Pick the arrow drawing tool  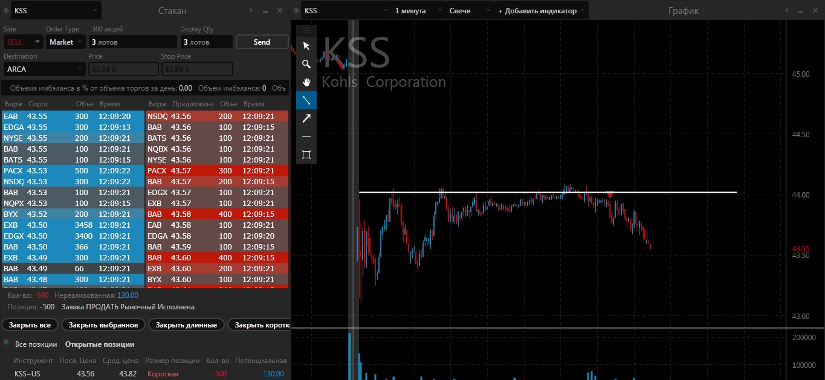pos(306,118)
